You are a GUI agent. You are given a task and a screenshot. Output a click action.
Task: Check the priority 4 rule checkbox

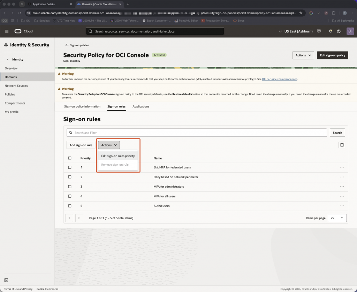tap(70, 196)
